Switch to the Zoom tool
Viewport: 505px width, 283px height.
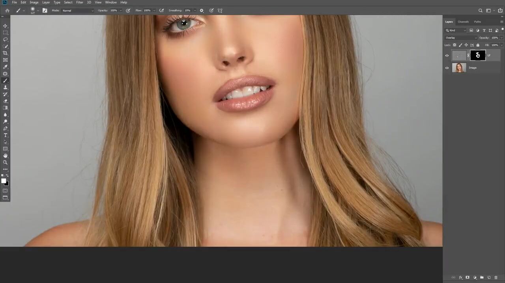point(6,162)
